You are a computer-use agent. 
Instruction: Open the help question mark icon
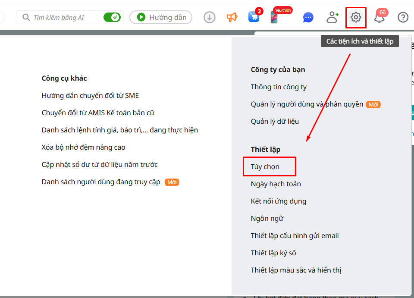(403, 17)
